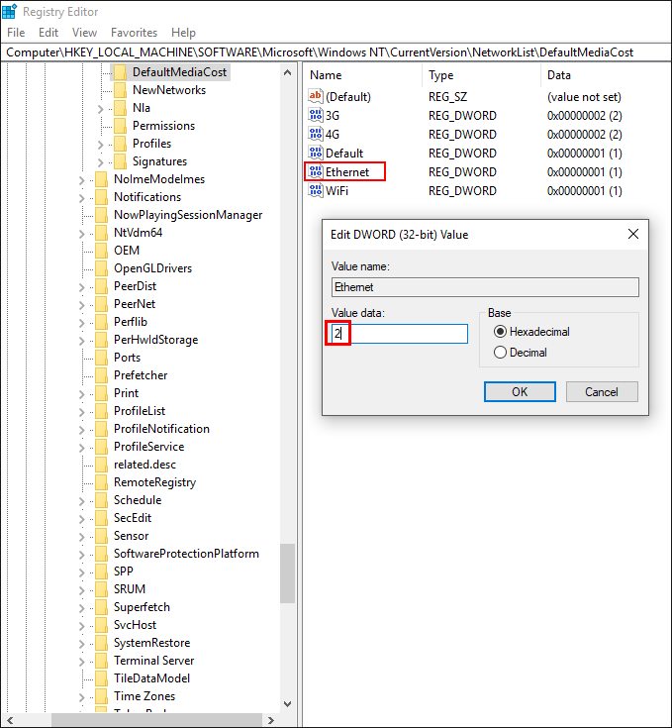
Task: Confirm the DWORD edit with OK
Action: point(520,392)
